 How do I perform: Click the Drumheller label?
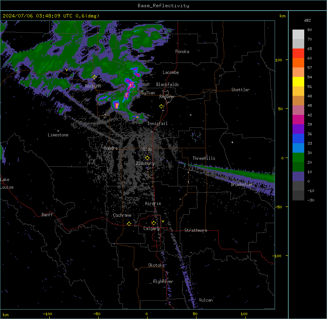click(242, 184)
